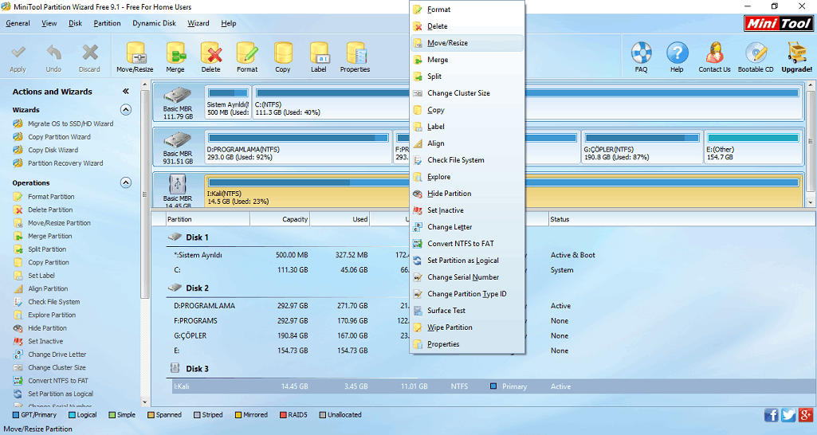Screen dimensions: 817x435
Task: Click Partition Recovery Wizard link
Action: [x=65, y=163]
